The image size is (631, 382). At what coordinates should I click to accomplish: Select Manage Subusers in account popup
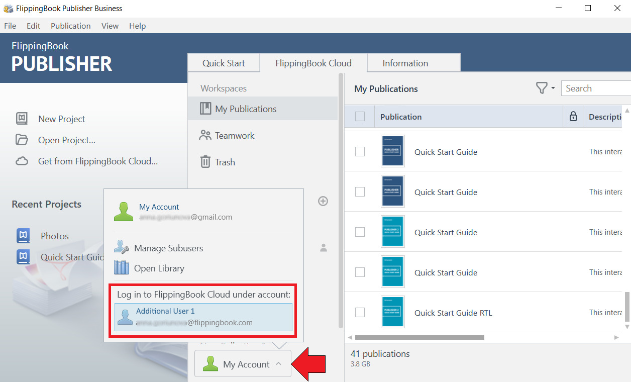(169, 248)
